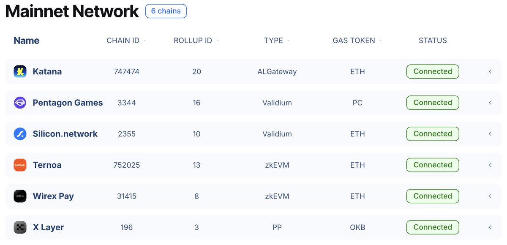Image resolution: width=507 pixels, height=245 pixels.
Task: Click the Connected status badge for Wirex Pay
Action: coord(433,196)
